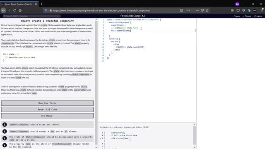Toggle reader view icon
This screenshot has width=265, height=149.
[181, 10]
